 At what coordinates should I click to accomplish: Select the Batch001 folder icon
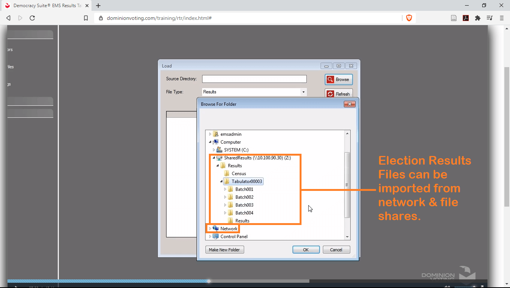[231, 189]
